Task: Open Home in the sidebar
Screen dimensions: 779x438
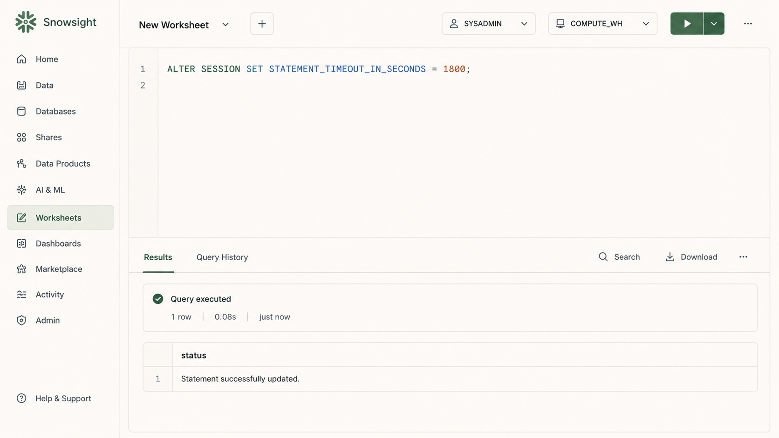Action: [x=61, y=59]
